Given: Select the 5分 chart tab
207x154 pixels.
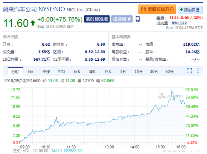Looking at the screenshot, I should [x=123, y=72].
